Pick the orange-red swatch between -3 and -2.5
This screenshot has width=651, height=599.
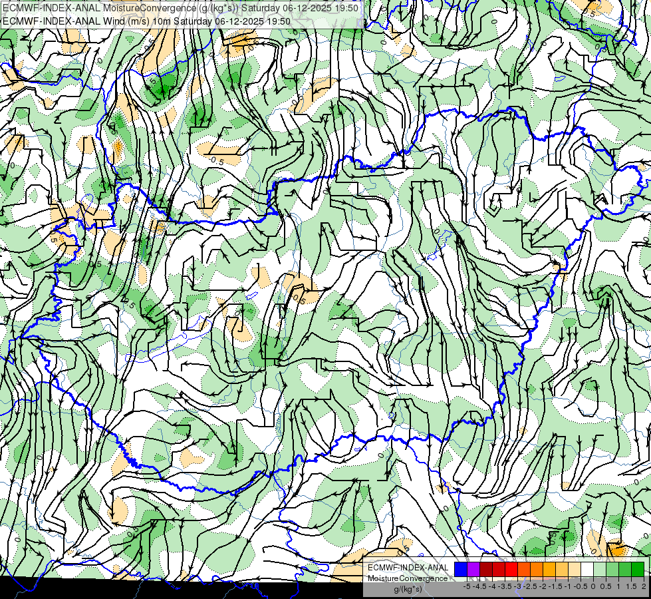[x=524, y=569]
